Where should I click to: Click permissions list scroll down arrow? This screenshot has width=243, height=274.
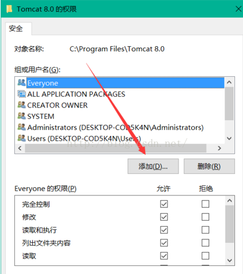(230, 261)
